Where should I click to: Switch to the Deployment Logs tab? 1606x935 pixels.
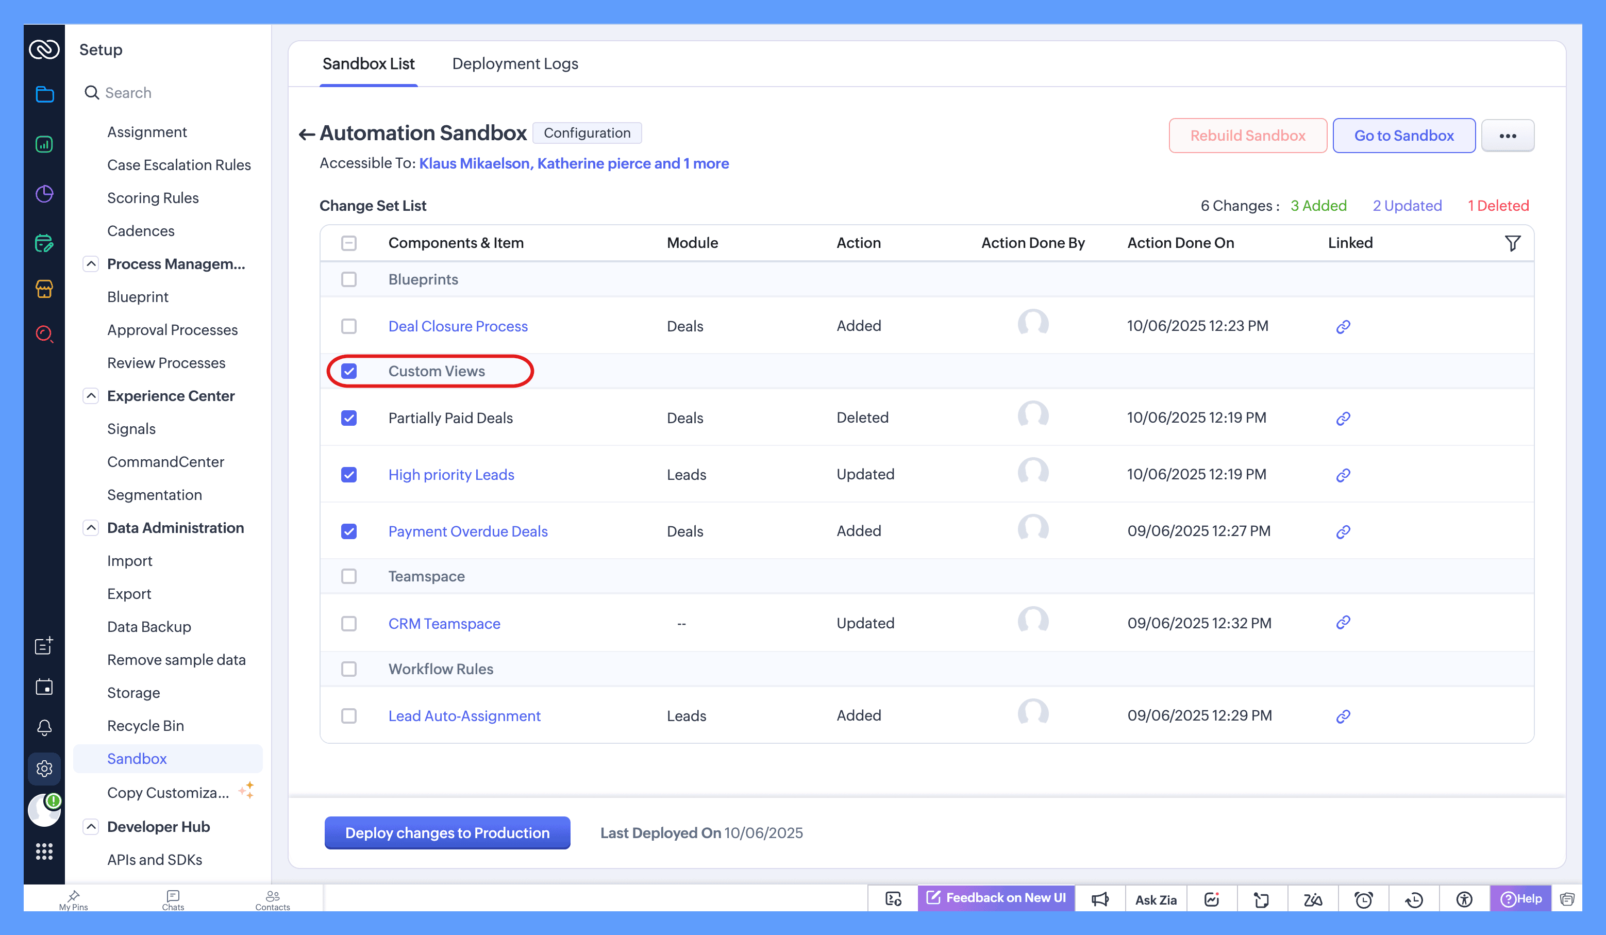[x=515, y=64]
